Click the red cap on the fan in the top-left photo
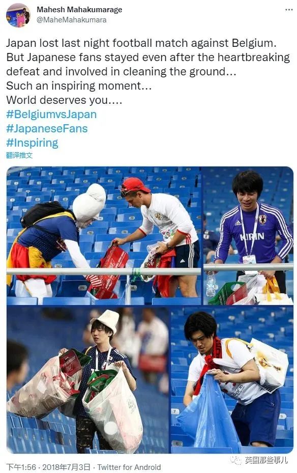 pyautogui.click(x=135, y=185)
